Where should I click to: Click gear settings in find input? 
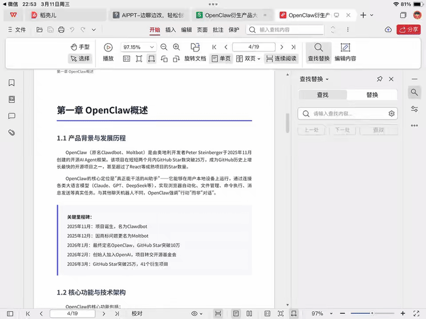tap(391, 114)
